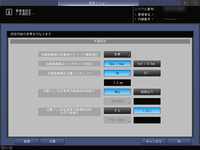Image resolution: width=200 pixels, height=150 pixels.
Task: Choose 停止 after detection
Action: pos(117,92)
